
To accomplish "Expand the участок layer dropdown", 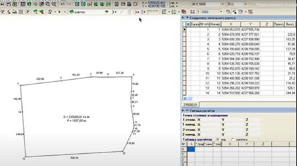I will 107,12.
